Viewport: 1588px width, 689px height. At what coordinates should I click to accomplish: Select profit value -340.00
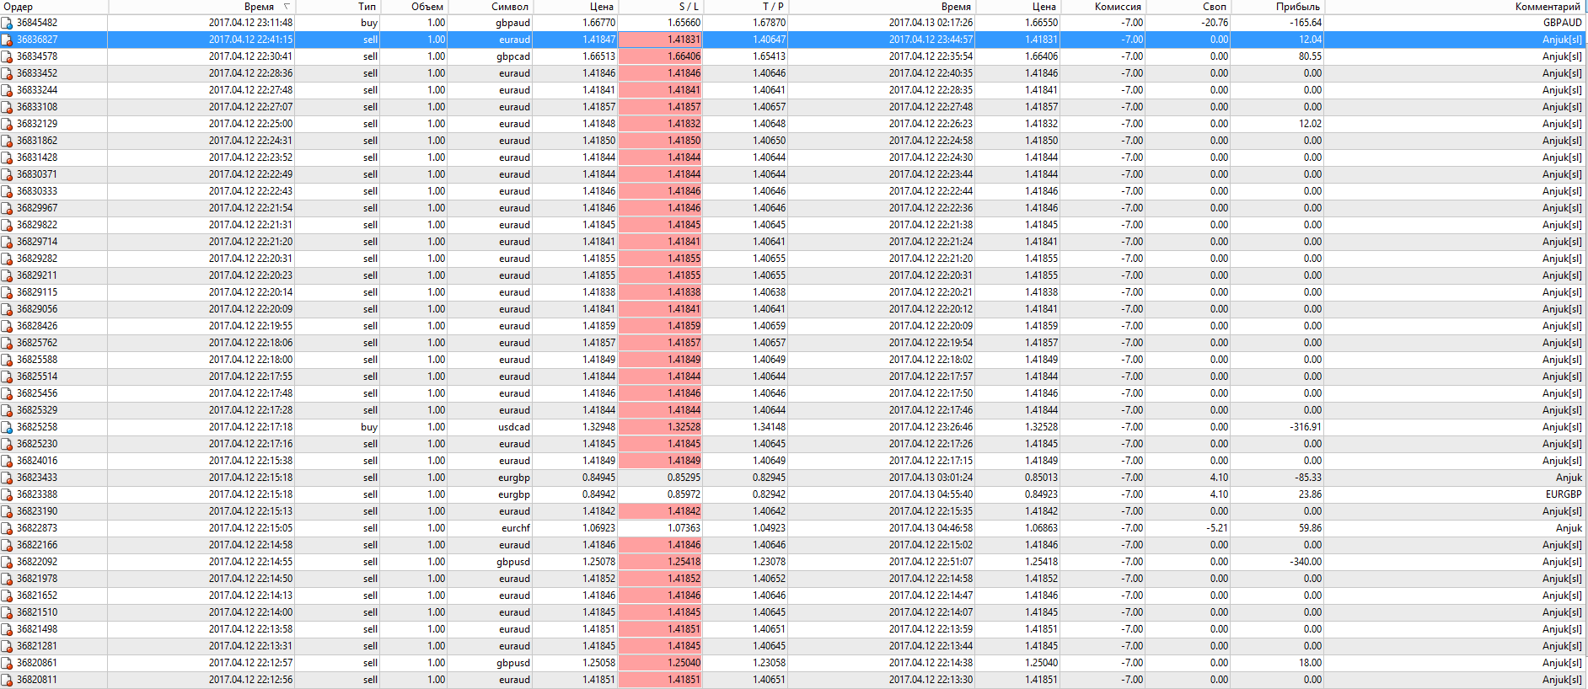(1305, 562)
